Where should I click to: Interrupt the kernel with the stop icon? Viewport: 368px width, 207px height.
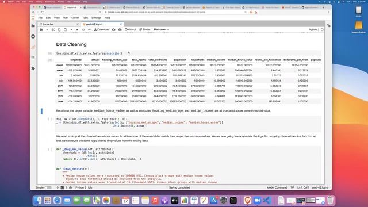77,30
